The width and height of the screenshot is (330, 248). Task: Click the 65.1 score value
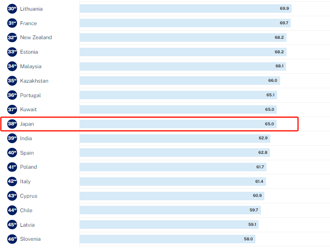[270, 95]
